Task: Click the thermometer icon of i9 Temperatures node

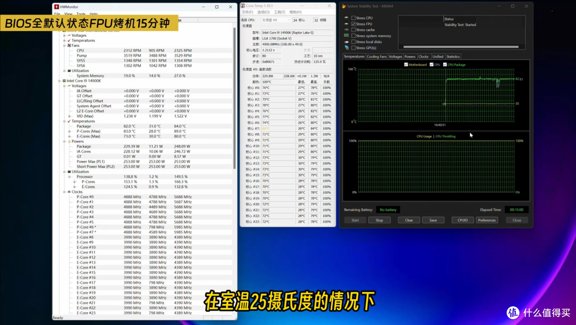Action: click(69, 121)
